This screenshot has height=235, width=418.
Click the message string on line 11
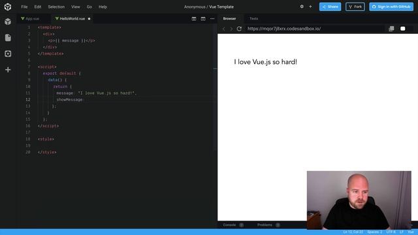(x=107, y=93)
